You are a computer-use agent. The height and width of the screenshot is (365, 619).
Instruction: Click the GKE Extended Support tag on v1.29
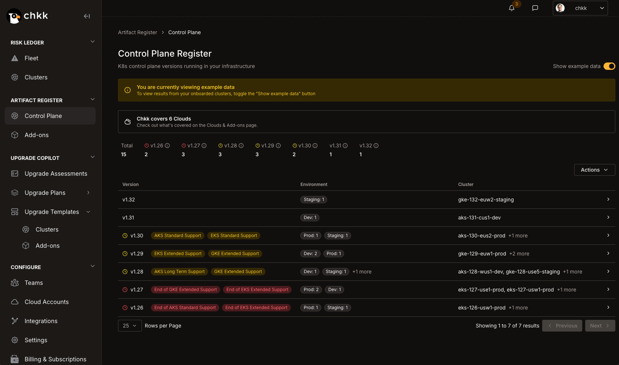pyautogui.click(x=235, y=254)
